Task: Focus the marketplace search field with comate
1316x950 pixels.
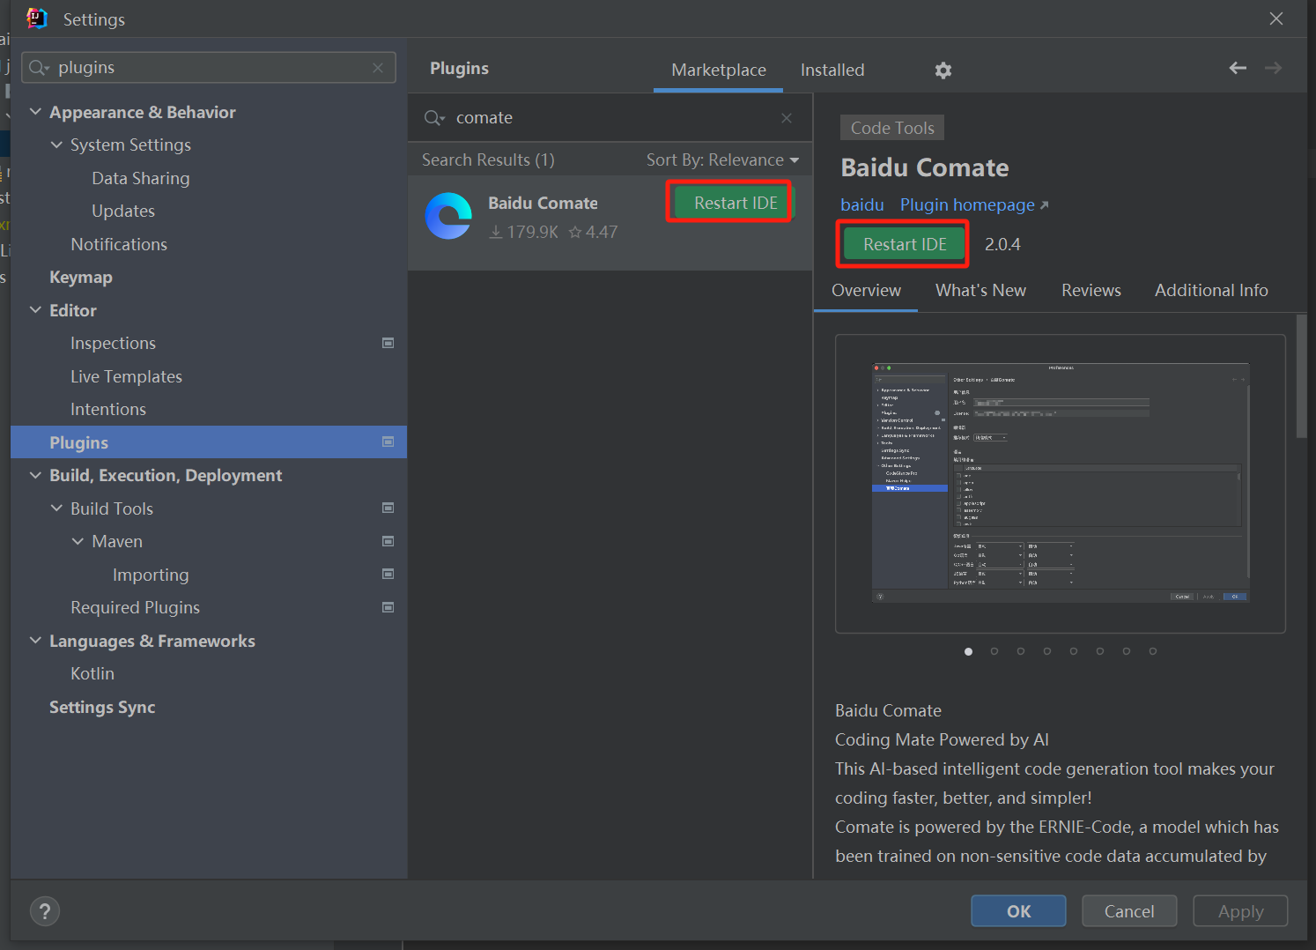Action: point(610,118)
